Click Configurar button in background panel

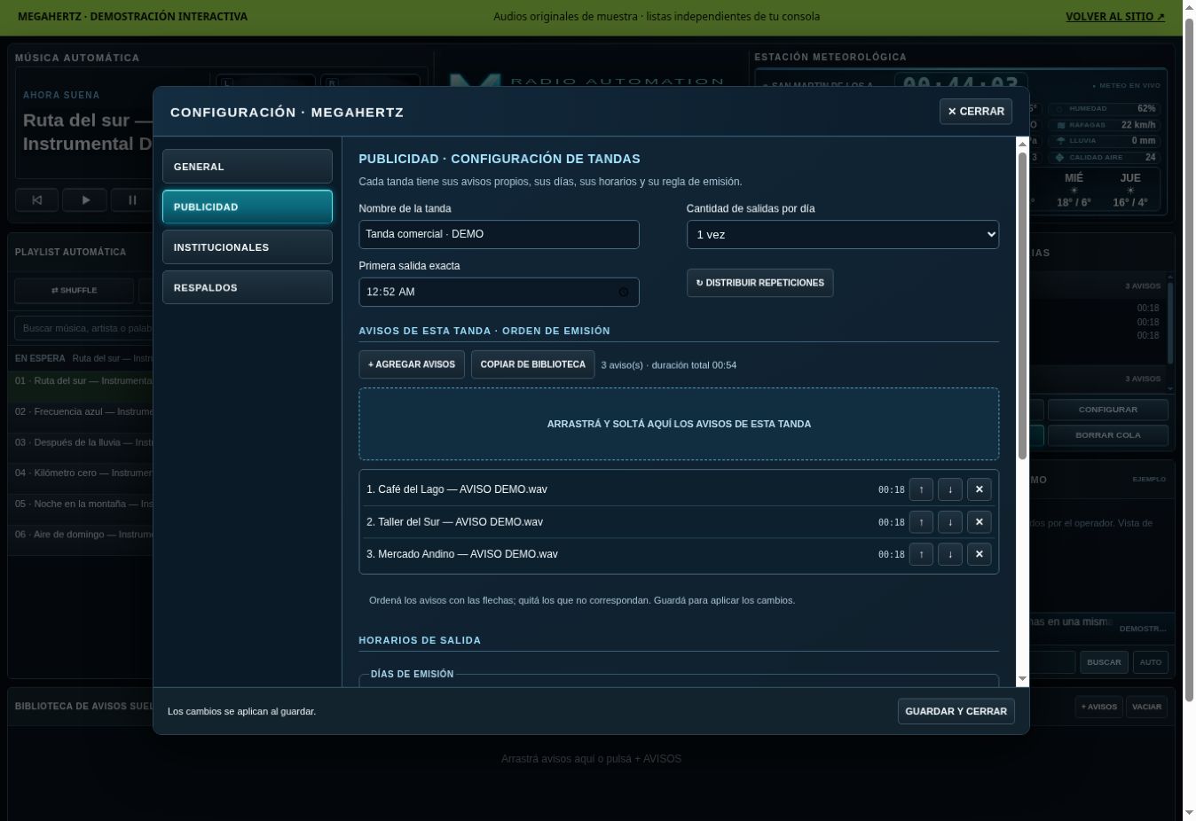[1107, 410]
